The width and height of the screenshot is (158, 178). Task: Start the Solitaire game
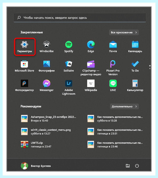coord(69,66)
